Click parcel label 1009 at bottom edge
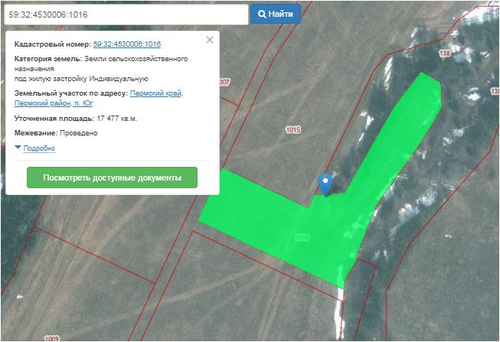This screenshot has width=500, height=342. (x=51, y=338)
